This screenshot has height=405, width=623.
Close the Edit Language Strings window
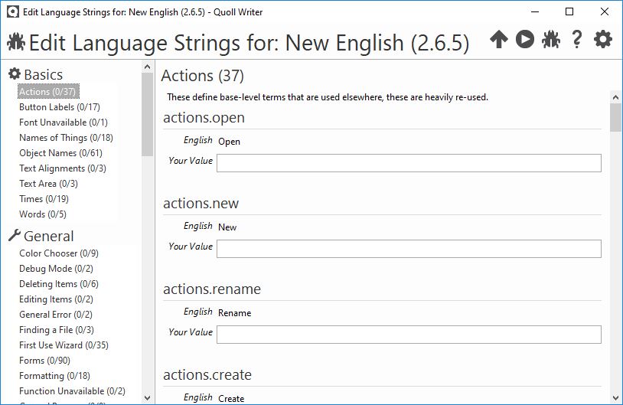click(605, 12)
